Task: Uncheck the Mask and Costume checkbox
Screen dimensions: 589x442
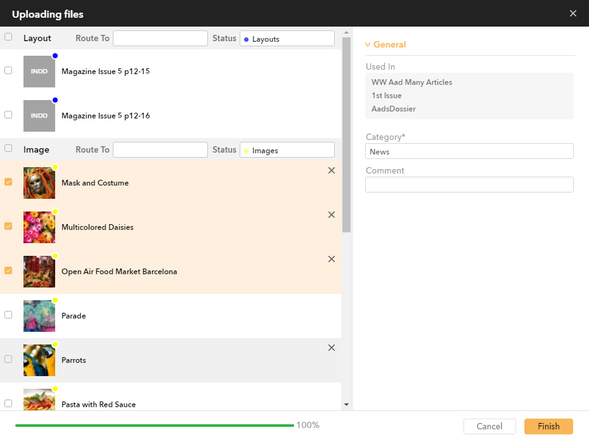Action: [x=8, y=182]
